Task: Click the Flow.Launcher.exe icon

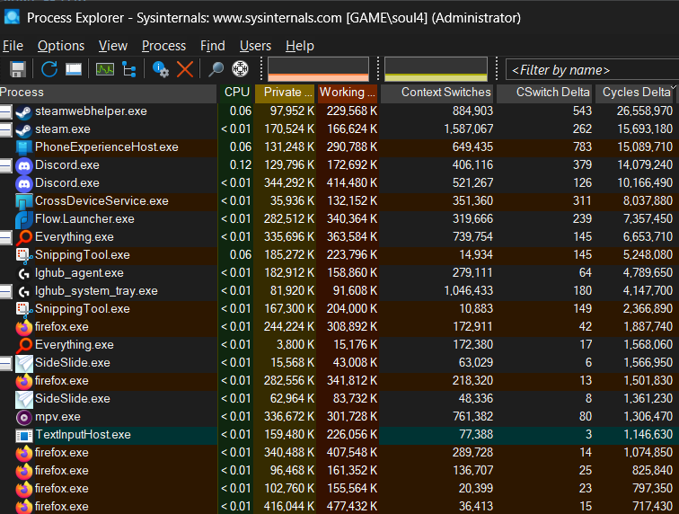Action: (23, 219)
